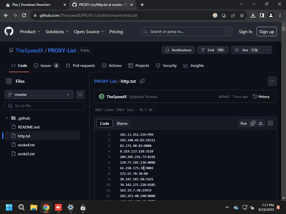Open commit fa2fac0 link
The width and height of the screenshot is (286, 214).
[x=224, y=97]
